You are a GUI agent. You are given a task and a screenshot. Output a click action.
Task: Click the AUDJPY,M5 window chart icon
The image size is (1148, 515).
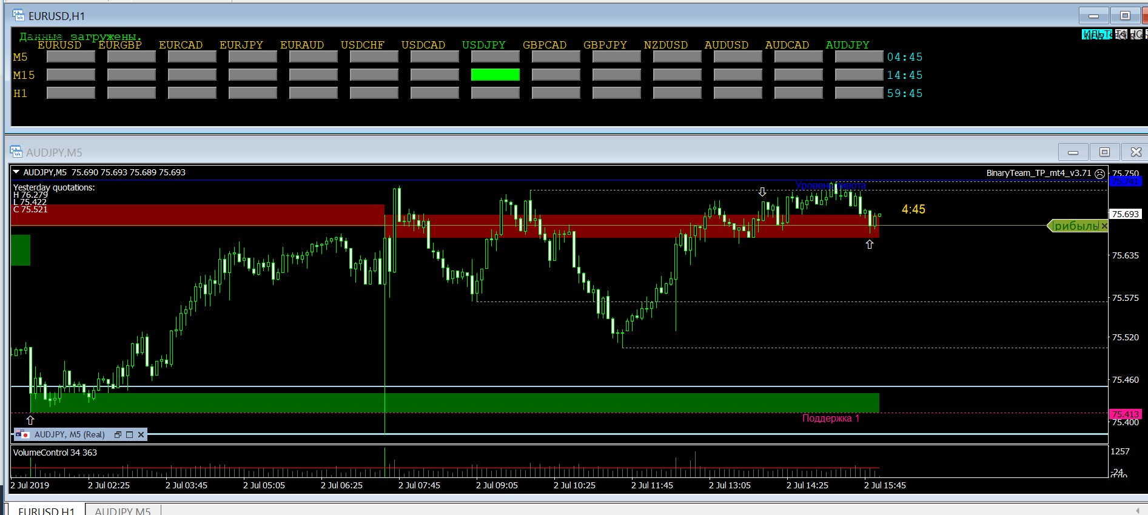click(x=16, y=152)
